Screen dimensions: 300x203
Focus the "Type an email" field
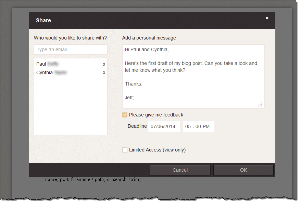pos(71,49)
